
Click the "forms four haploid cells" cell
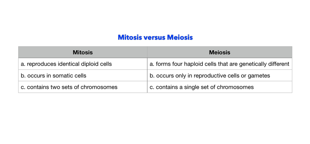[x=219, y=64]
